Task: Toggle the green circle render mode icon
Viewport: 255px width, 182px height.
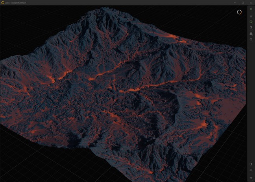Action: click(x=251, y=22)
